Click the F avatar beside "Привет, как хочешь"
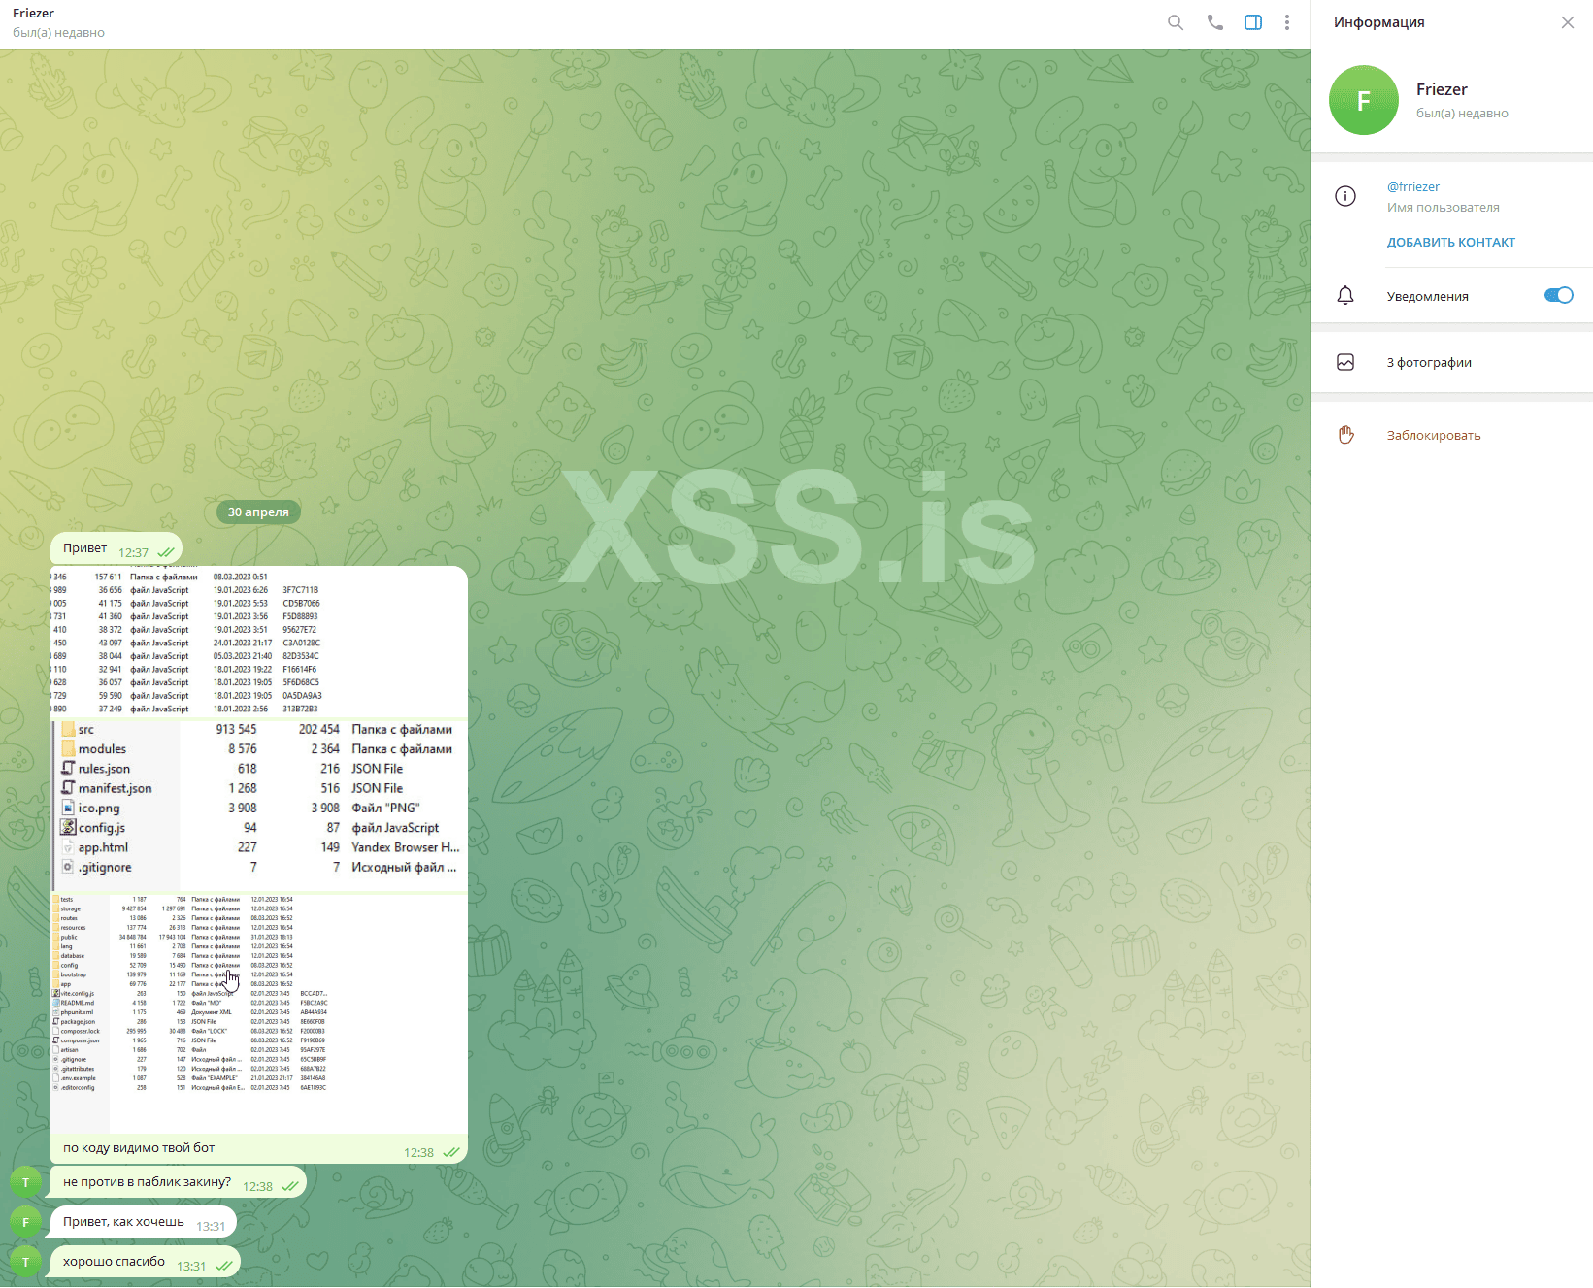 (25, 1222)
